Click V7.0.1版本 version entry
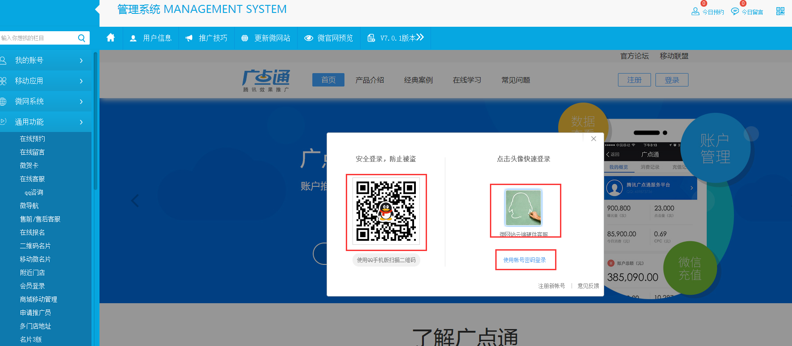 coord(395,38)
